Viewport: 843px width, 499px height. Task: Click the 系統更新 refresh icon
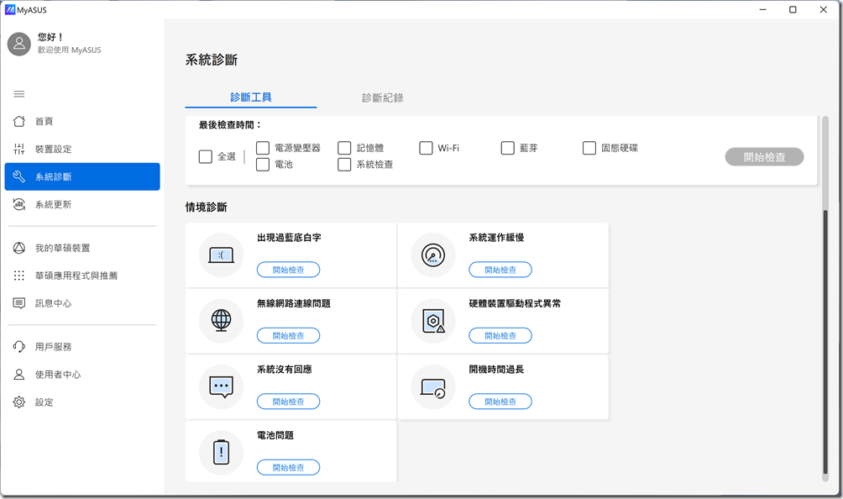click(x=19, y=204)
